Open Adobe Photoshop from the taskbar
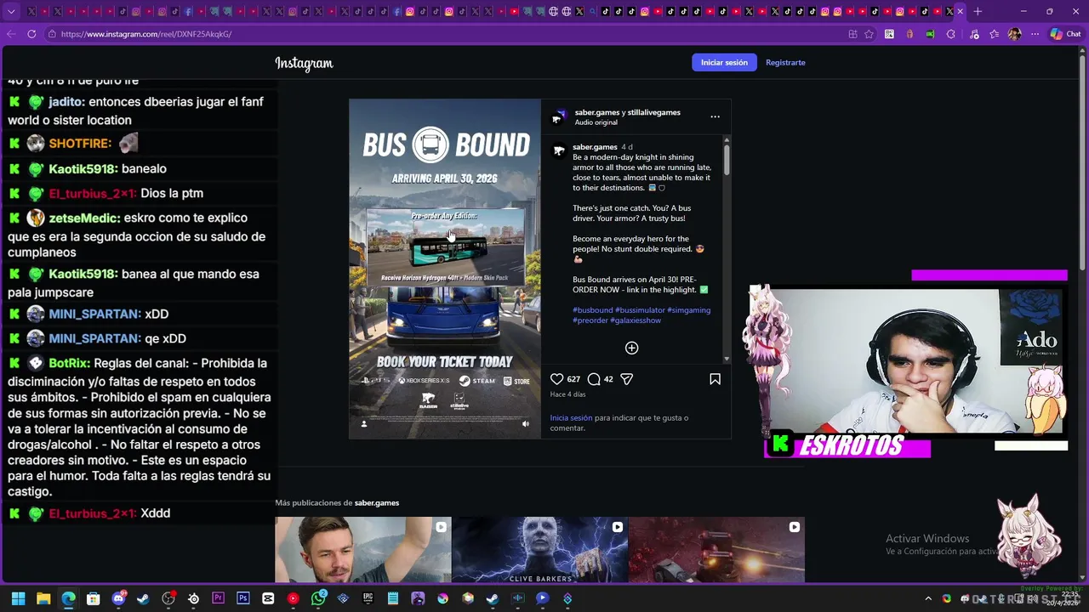1089x612 pixels. (x=243, y=598)
